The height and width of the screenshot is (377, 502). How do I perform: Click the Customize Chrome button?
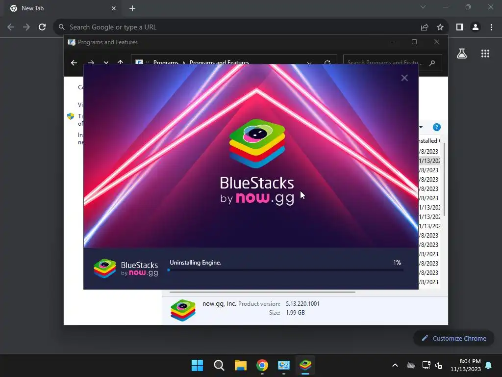(454, 338)
